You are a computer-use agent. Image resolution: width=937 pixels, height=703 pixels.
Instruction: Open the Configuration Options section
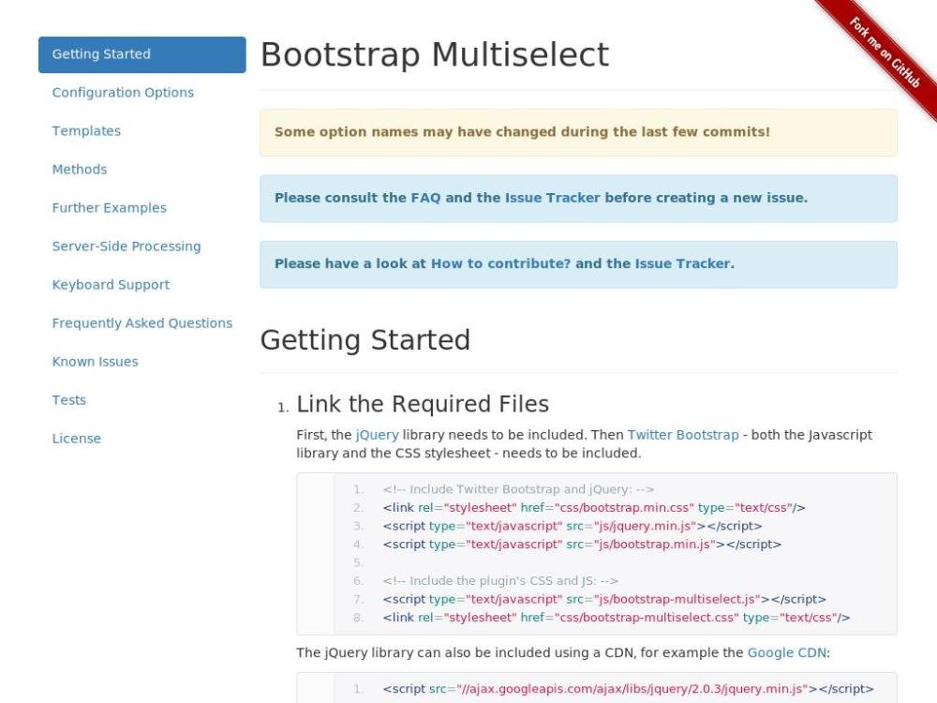[x=123, y=93]
